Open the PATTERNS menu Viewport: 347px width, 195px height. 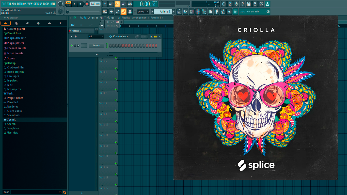tap(22, 4)
